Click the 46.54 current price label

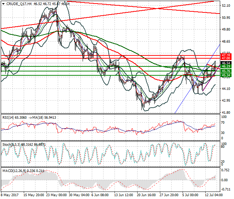click(226, 63)
